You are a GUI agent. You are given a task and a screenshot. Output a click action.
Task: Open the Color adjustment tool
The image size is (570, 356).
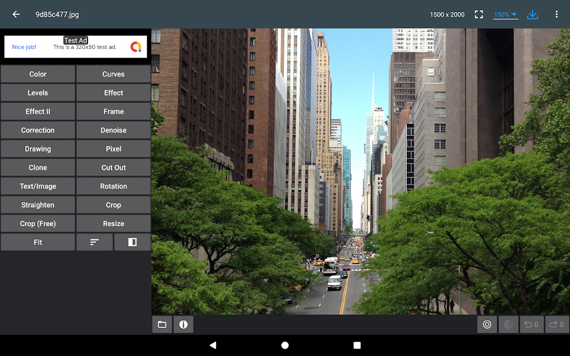[x=37, y=73]
